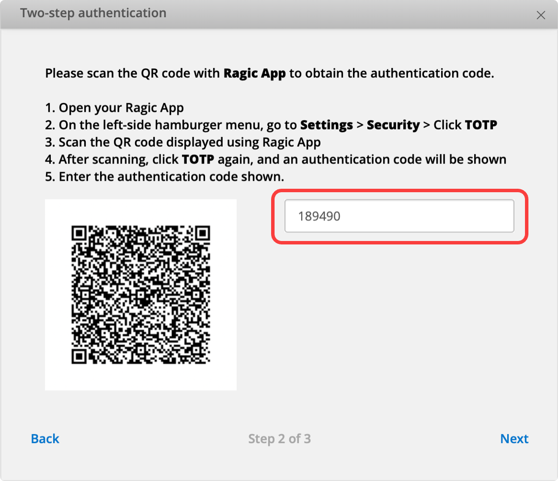The image size is (558, 481).
Task: Click the Next link
Action: tap(514, 439)
